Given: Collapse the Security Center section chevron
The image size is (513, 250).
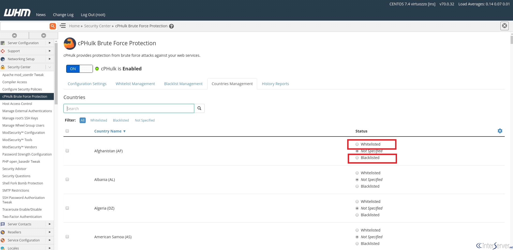Looking at the screenshot, I should point(50,67).
